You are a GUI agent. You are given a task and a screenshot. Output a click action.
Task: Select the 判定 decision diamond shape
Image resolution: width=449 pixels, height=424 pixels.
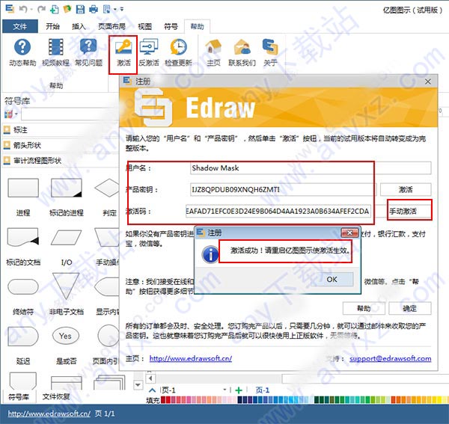(x=107, y=188)
